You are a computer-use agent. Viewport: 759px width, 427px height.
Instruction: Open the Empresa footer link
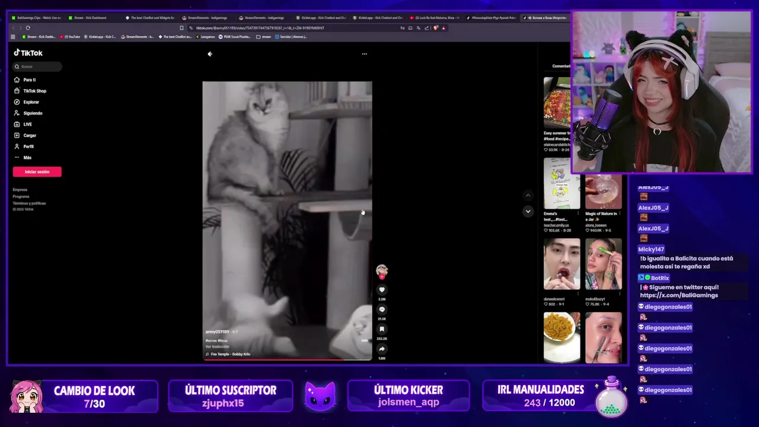[20, 190]
